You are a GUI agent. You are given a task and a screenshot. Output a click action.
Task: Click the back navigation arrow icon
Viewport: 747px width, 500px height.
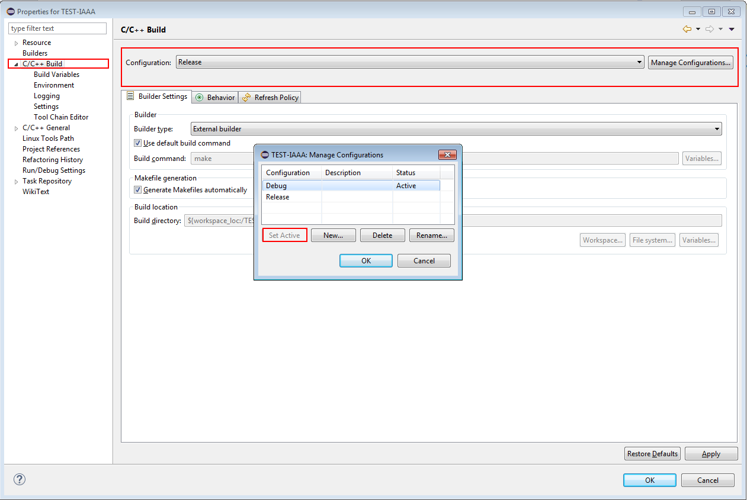(x=687, y=29)
